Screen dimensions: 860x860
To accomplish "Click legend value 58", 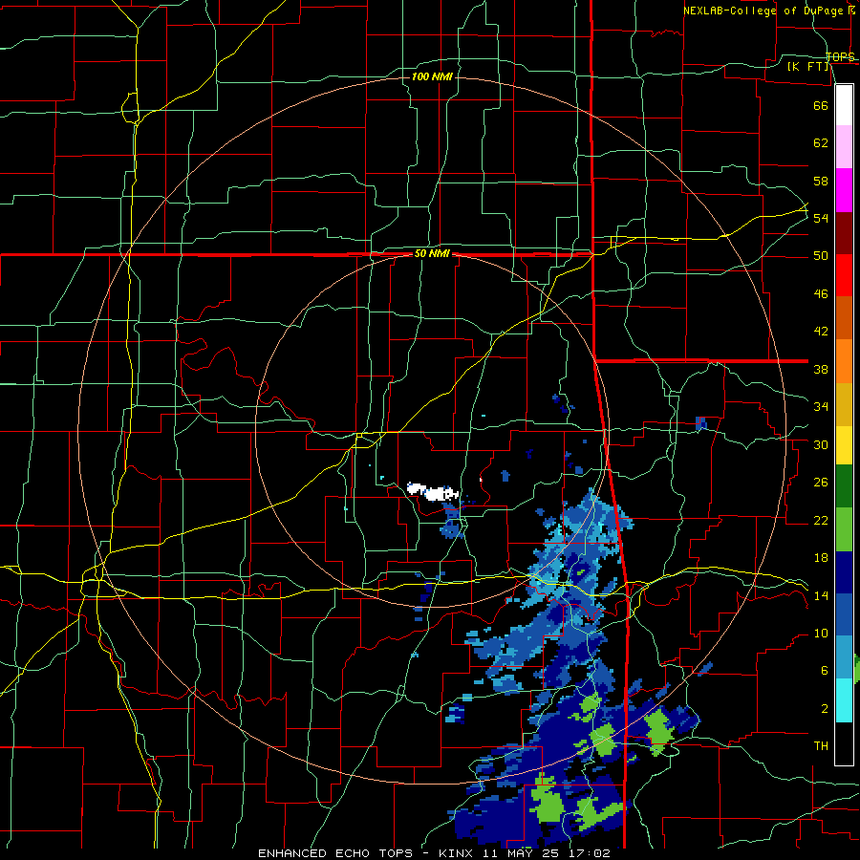I will 821,181.
